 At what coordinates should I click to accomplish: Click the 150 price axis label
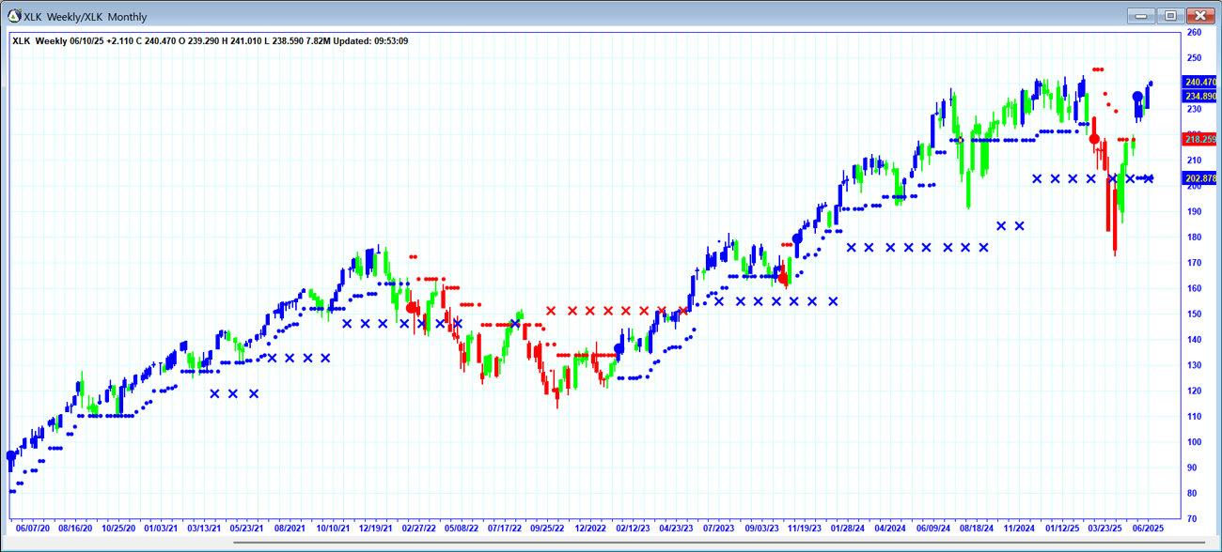coord(1195,314)
